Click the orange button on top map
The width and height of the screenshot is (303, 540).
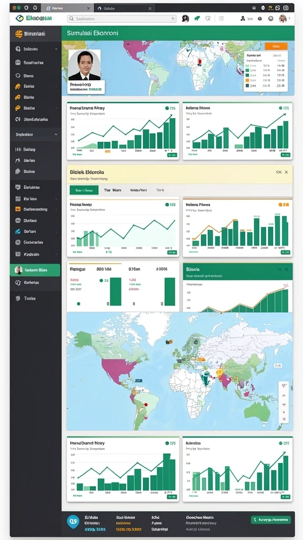pos(276,46)
